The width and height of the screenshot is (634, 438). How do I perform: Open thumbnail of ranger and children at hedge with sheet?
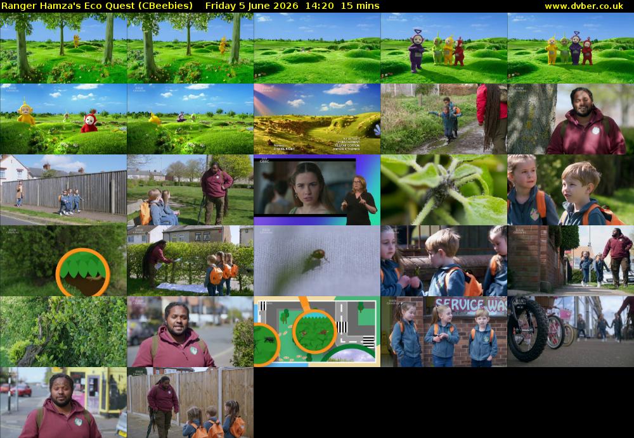190,261
